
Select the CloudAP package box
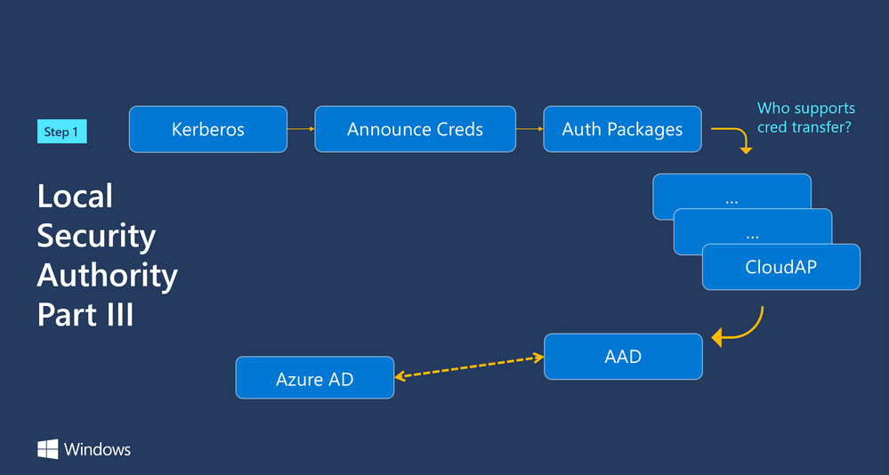(780, 267)
